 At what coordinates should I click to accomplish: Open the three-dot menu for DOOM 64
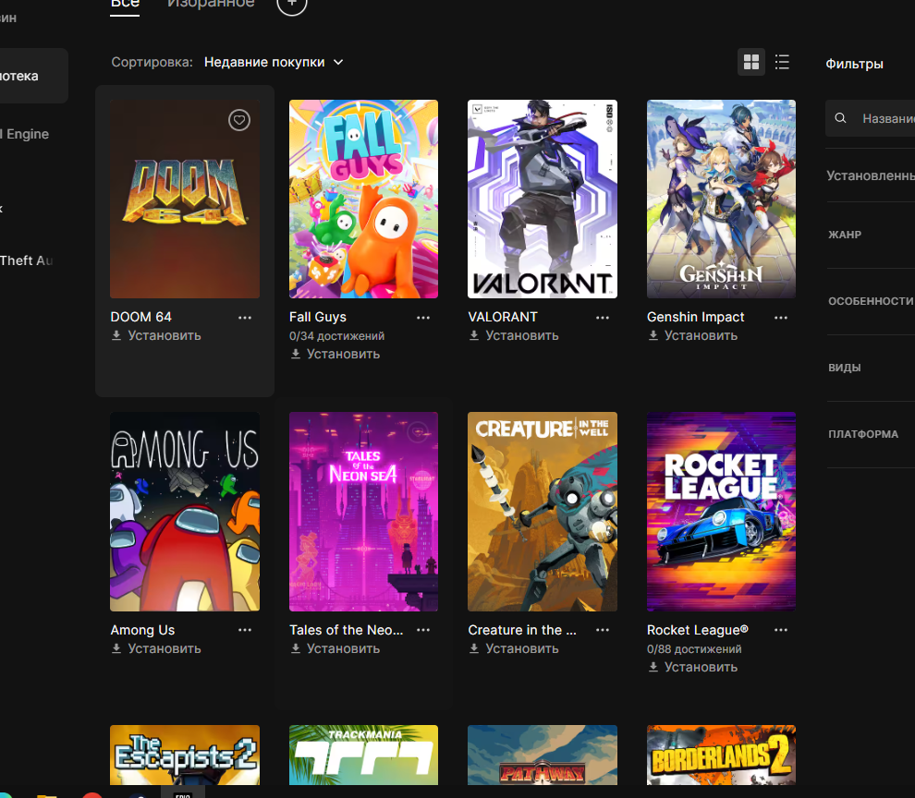pyautogui.click(x=245, y=318)
